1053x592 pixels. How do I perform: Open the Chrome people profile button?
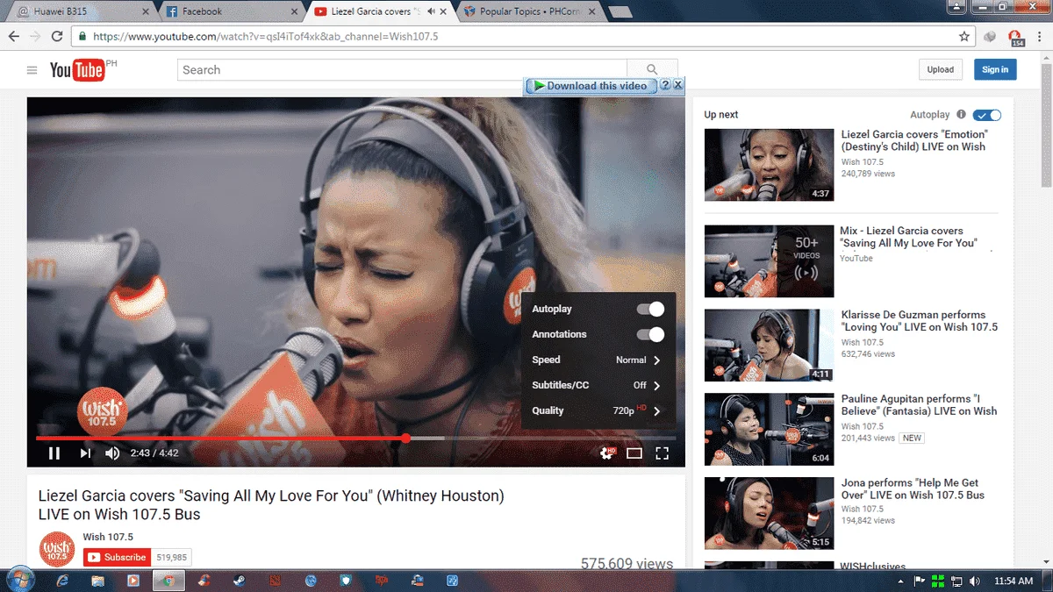956,7
